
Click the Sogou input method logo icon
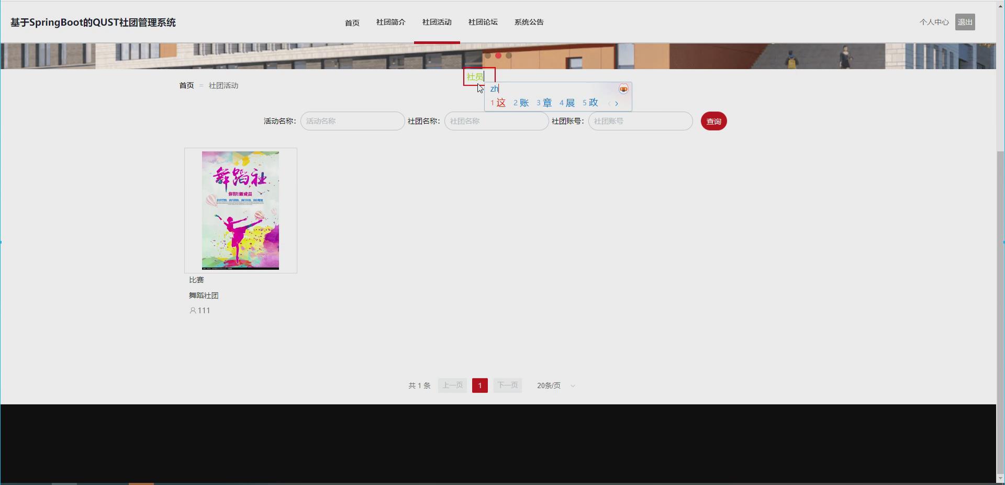(x=623, y=89)
